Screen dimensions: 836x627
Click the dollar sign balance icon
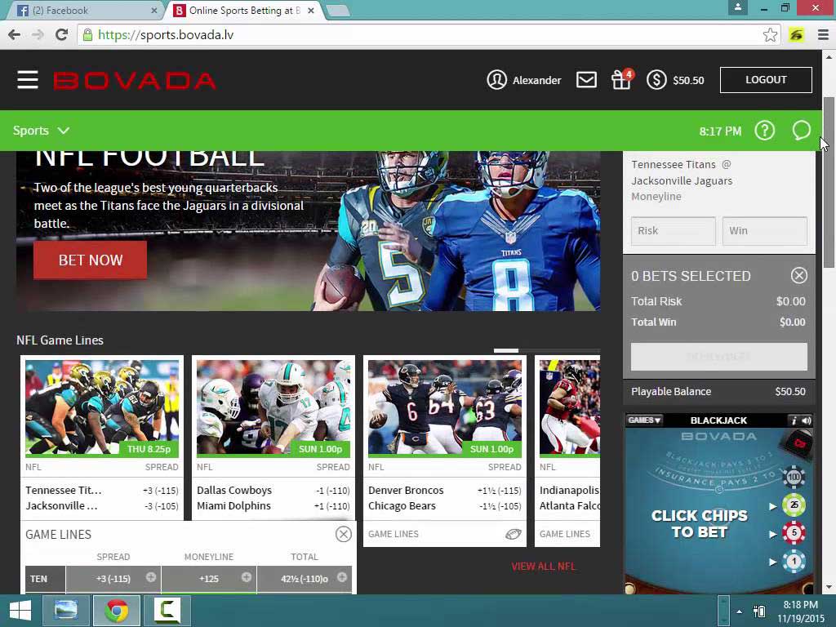pos(656,80)
